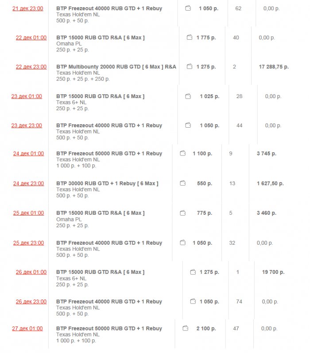Screen dimensions: 310x353
Task: Select the 24 дек 23:00 date link
Action: point(28,183)
